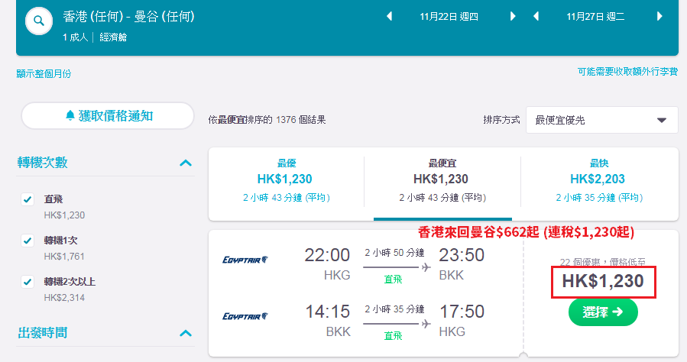This screenshot has height=362, width=687.
Task: Advance departure date past 11月22日
Action: pyautogui.click(x=513, y=17)
